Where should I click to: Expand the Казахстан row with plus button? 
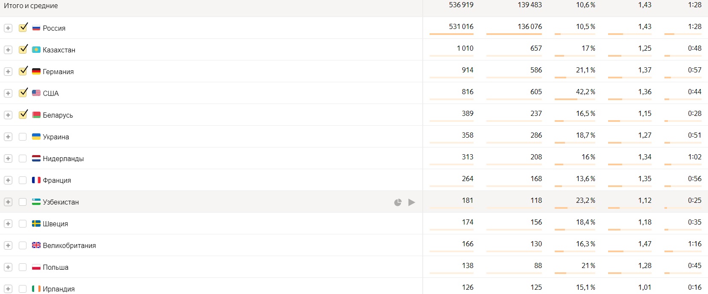[x=8, y=50]
